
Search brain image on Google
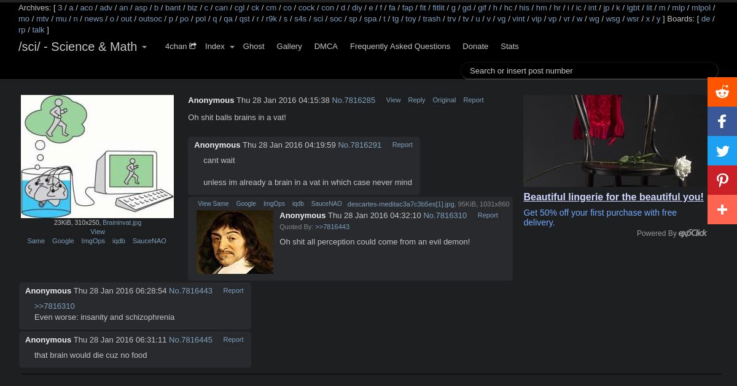63,241
